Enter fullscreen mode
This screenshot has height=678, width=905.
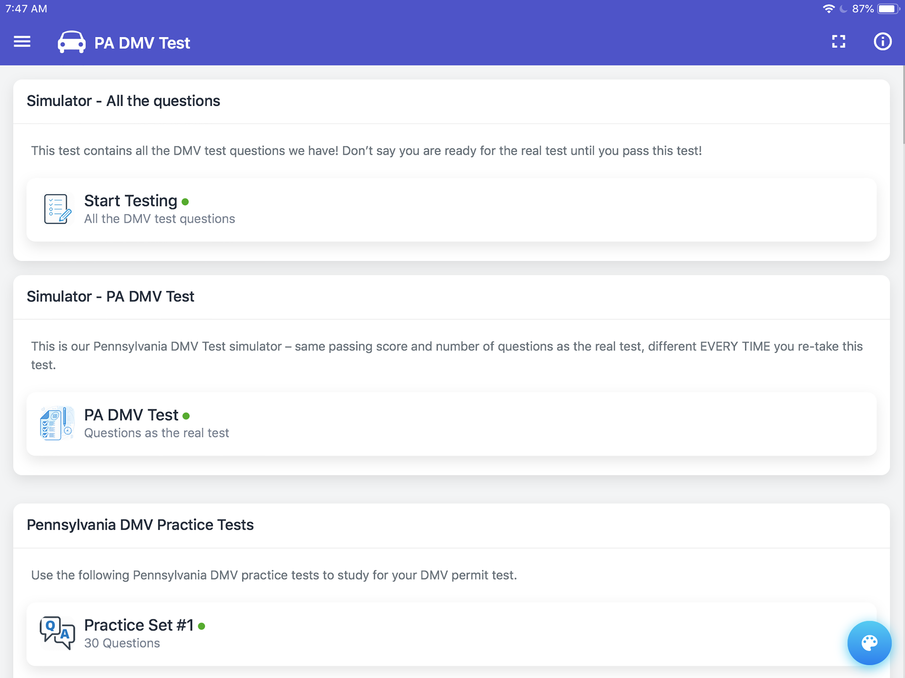pyautogui.click(x=838, y=41)
